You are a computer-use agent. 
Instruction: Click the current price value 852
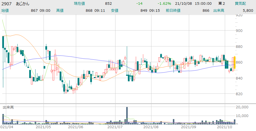tap(108, 4)
